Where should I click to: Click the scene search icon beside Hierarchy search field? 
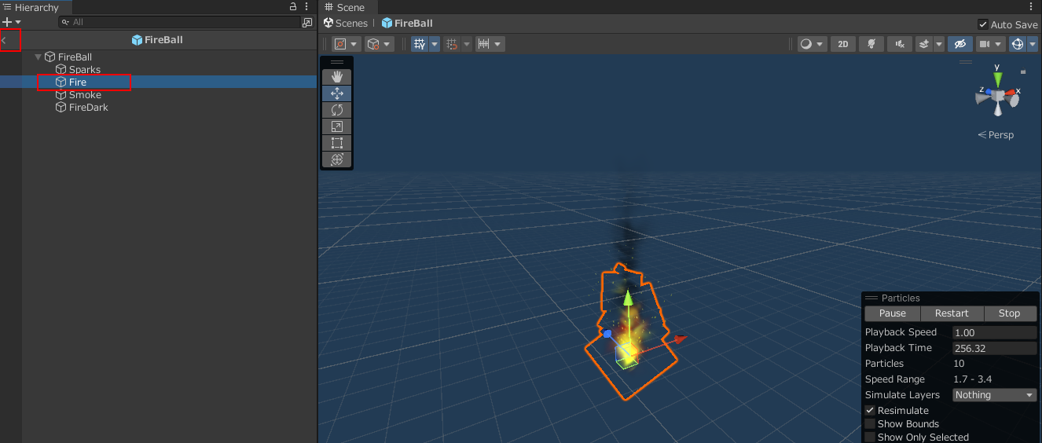tap(307, 22)
